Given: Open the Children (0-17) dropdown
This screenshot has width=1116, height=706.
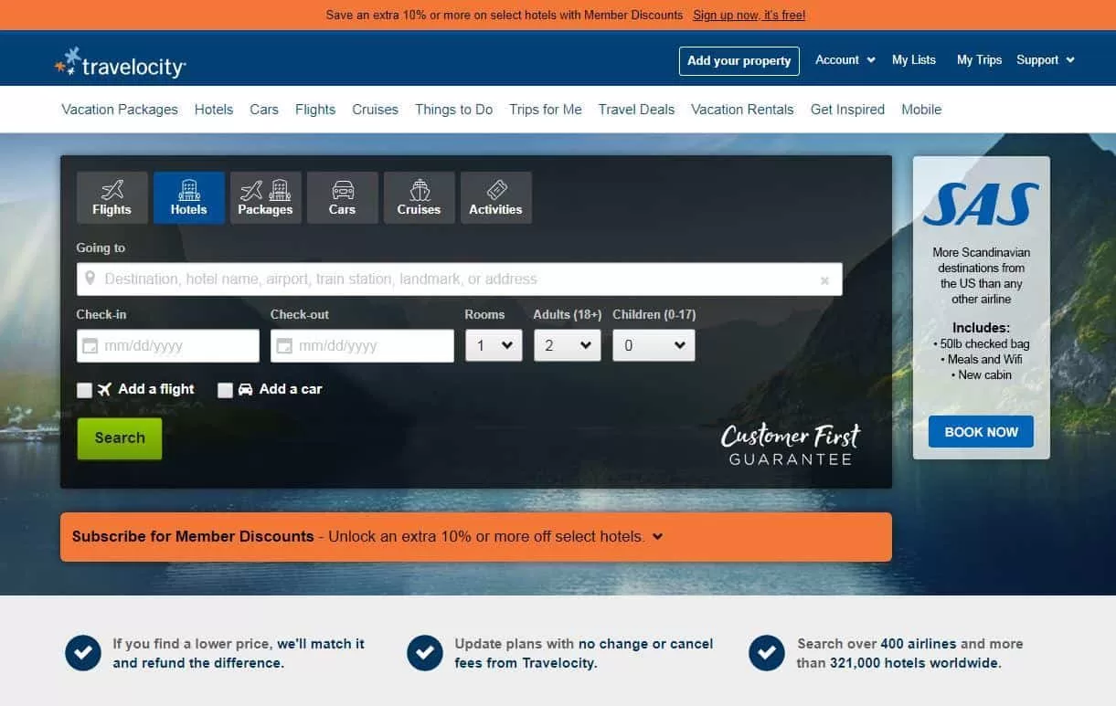Looking at the screenshot, I should tap(654, 345).
